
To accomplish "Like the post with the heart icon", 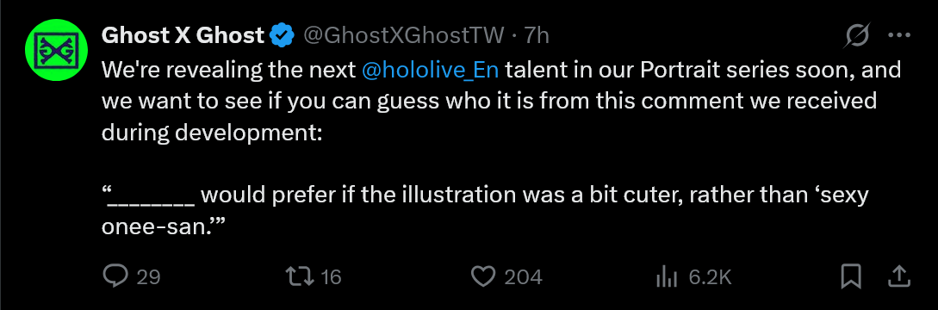I will point(483,276).
